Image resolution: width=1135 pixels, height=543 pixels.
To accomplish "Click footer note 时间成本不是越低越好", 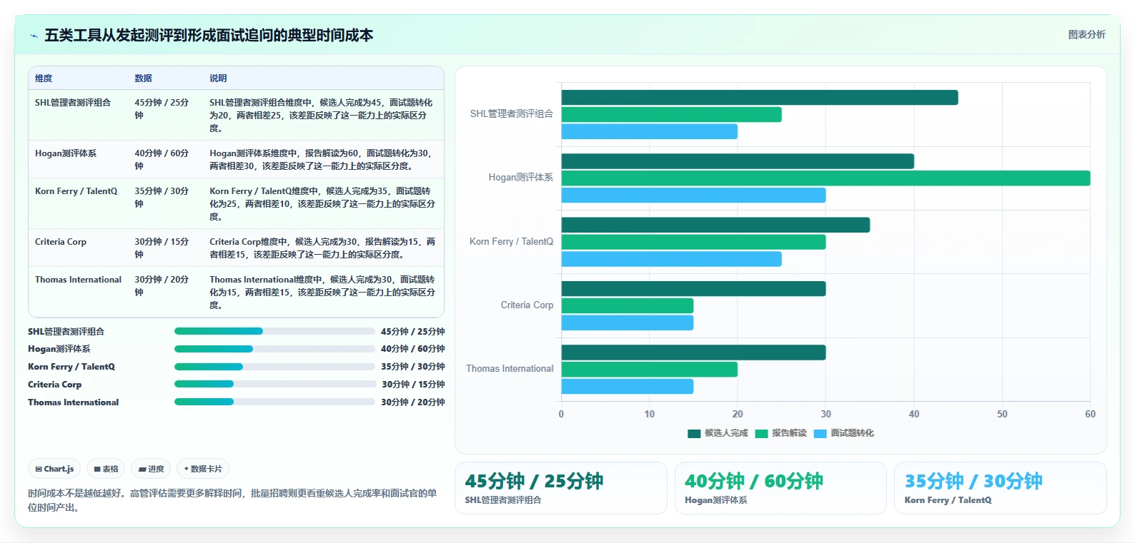I will [232, 500].
